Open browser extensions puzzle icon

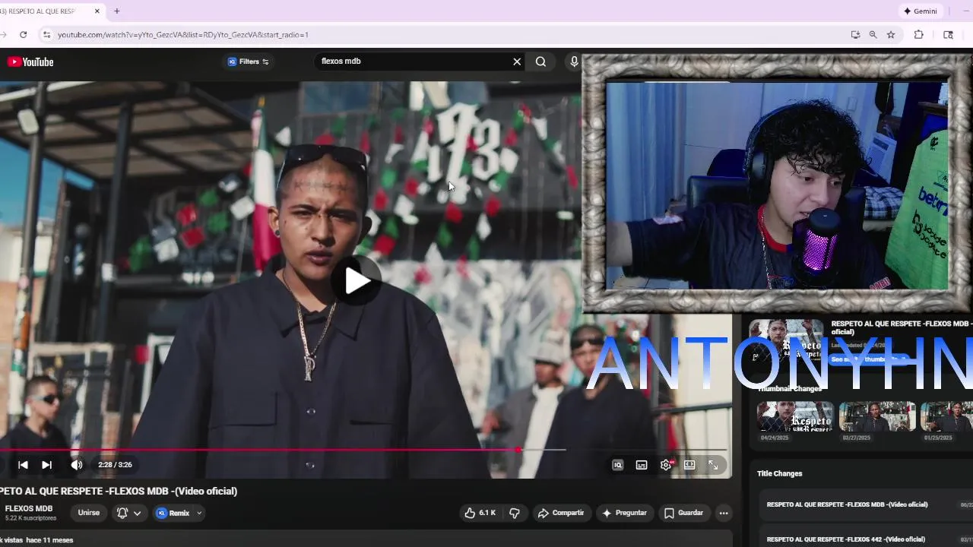pyautogui.click(x=918, y=34)
